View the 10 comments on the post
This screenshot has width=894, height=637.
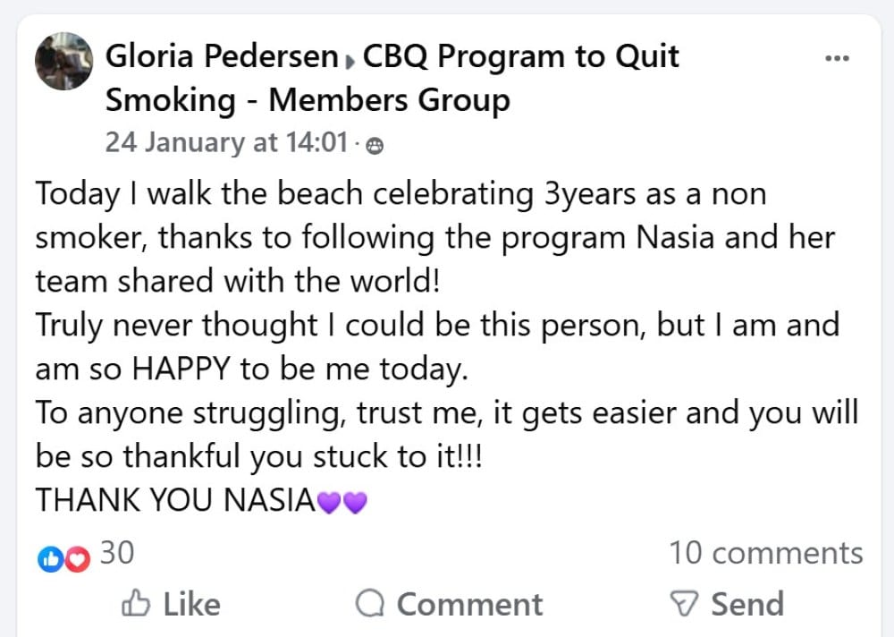coord(766,553)
